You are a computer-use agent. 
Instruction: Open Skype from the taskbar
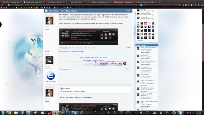[x=75, y=113]
